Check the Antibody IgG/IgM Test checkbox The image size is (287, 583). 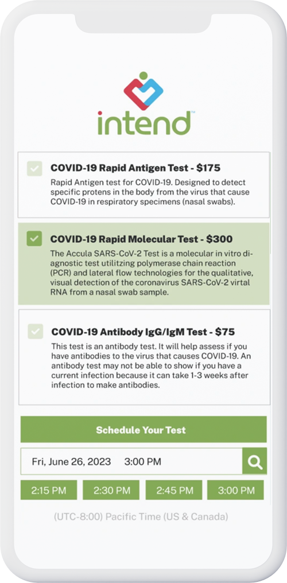pyautogui.click(x=36, y=331)
